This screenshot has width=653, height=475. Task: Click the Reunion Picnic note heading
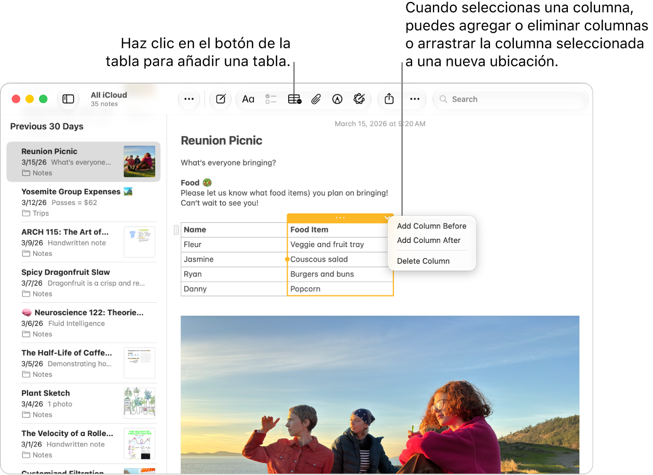(222, 141)
